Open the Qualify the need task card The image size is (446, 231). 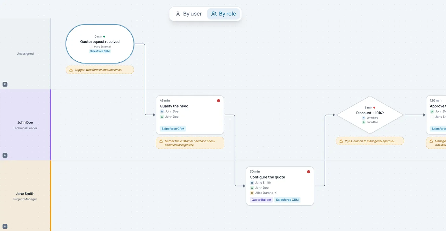point(190,115)
